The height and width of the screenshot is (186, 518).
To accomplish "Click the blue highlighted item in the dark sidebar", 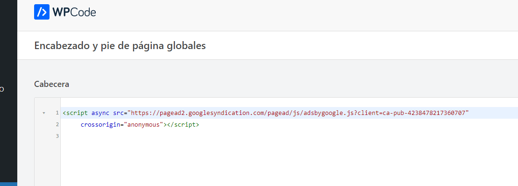I will tap(8, 184).
